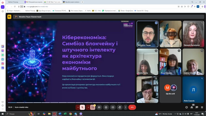Open a new browser tab
This screenshot has width=206, height=116.
click(x=82, y=2)
